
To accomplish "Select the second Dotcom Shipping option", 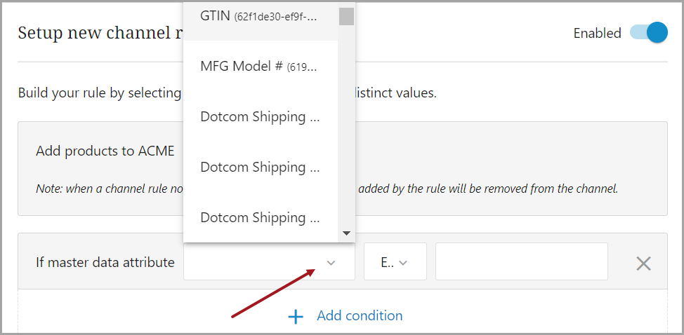I will tap(260, 167).
